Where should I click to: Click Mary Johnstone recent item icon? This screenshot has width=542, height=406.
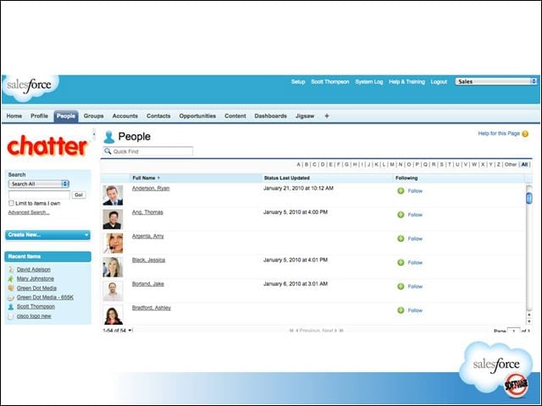pyautogui.click(x=11, y=278)
